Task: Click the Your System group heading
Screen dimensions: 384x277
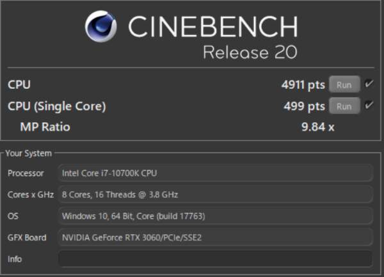Action: tap(28, 154)
